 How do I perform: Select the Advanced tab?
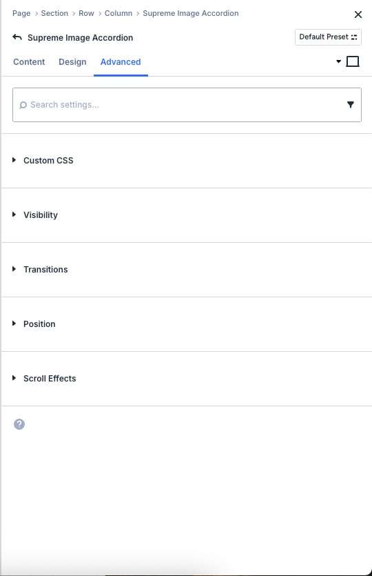click(121, 61)
